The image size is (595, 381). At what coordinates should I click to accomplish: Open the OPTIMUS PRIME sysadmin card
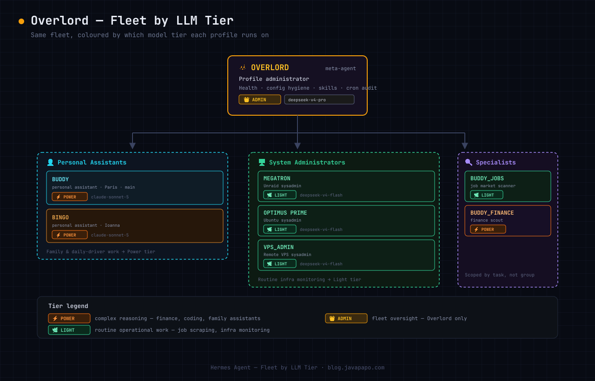(346, 221)
